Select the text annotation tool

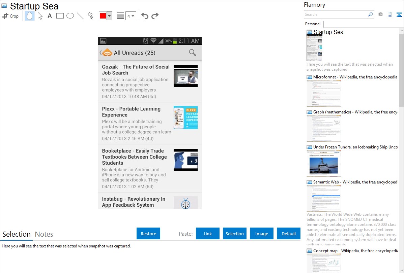coord(50,16)
